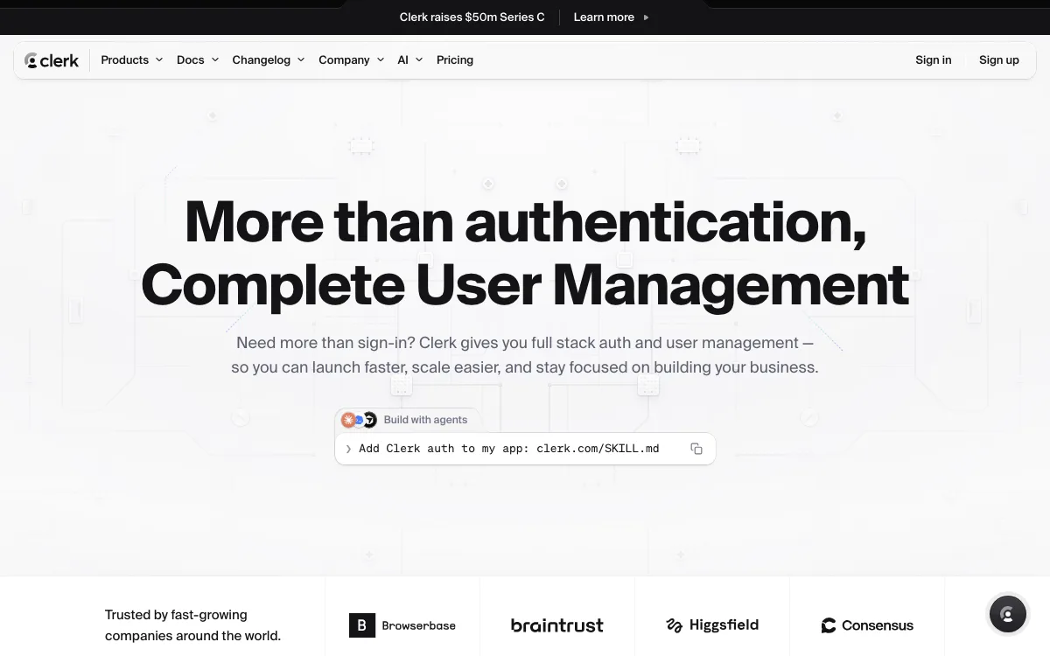Click the Higgsfield logo
The height and width of the screenshot is (656, 1050).
712,625
